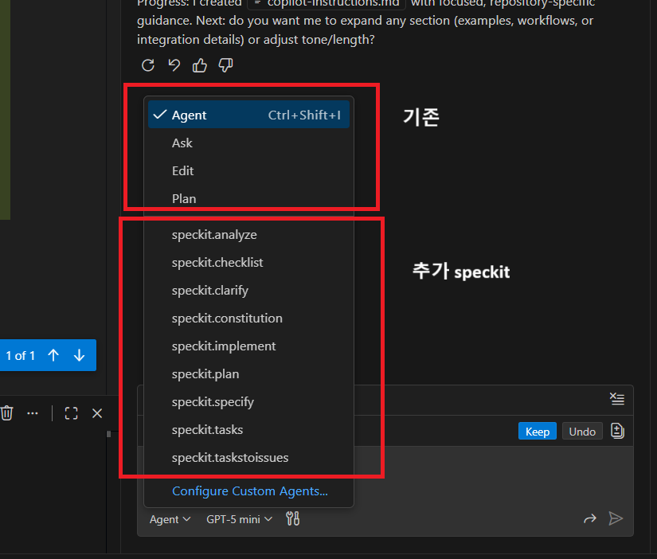This screenshot has width=657, height=559.
Task: Click the Undo button for changes
Action: point(582,431)
